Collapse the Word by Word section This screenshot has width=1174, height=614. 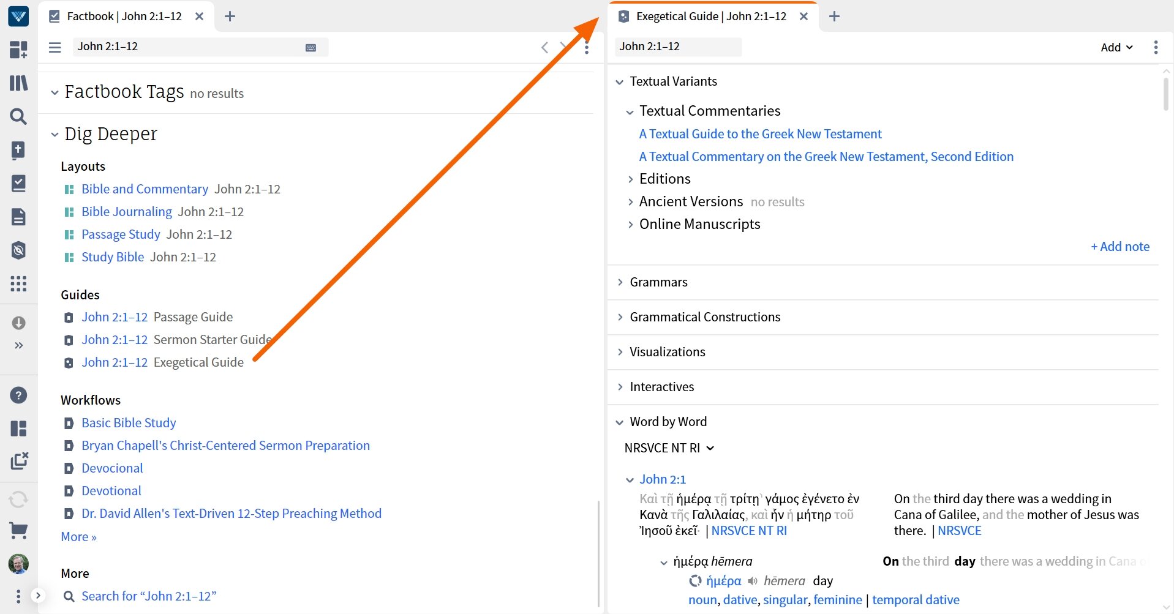pyautogui.click(x=620, y=422)
